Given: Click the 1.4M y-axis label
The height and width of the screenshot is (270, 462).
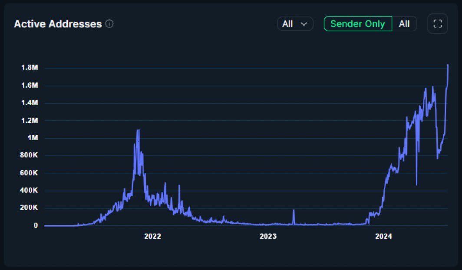Looking at the screenshot, I should (30, 102).
